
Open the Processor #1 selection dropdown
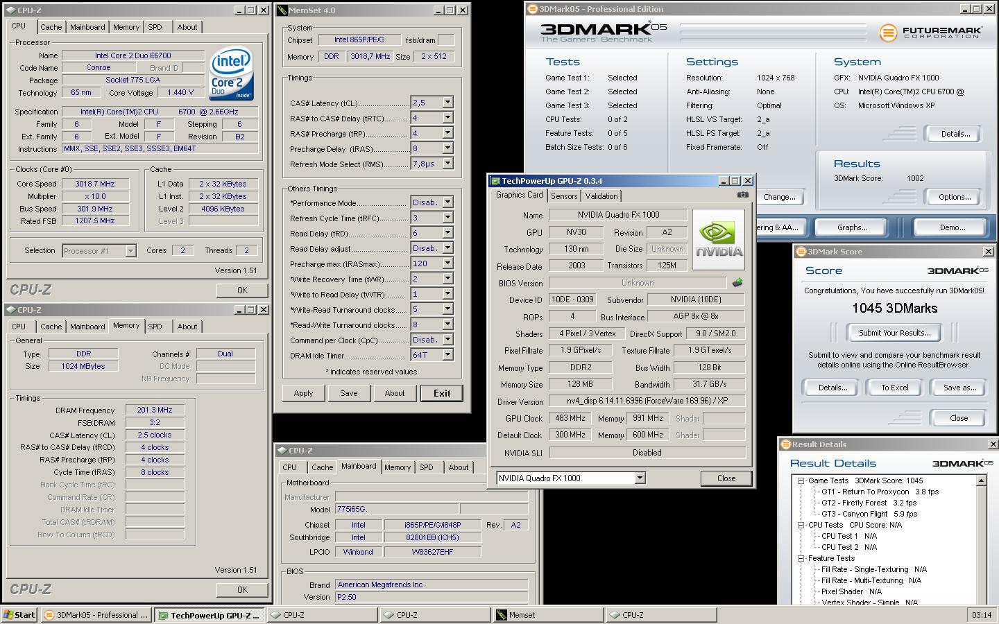coord(130,251)
